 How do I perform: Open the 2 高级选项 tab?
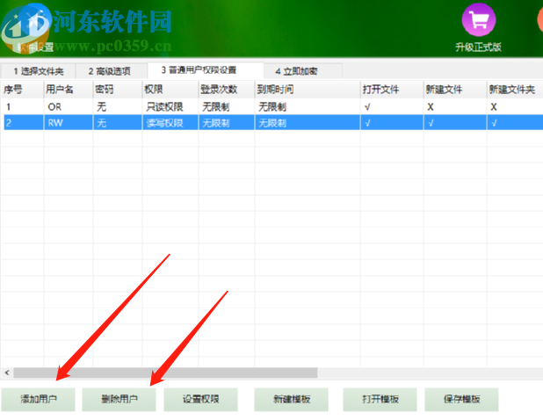[112, 71]
